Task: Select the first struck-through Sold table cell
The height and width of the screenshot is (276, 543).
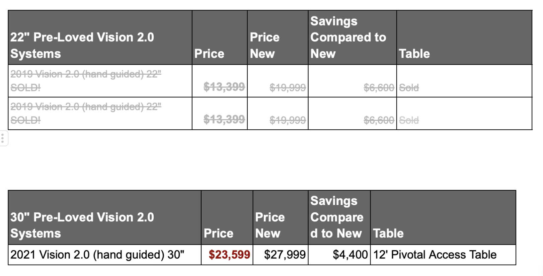Action: (464, 81)
